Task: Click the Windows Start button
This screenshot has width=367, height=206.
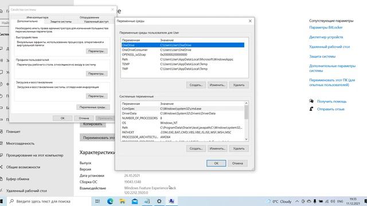Action: (x=1, y=201)
